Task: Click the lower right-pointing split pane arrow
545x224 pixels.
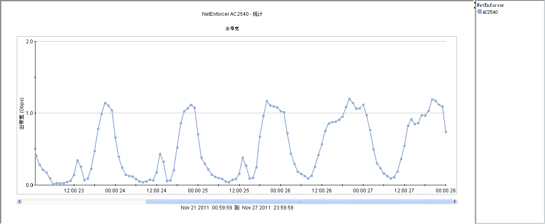Action: tap(475, 7)
